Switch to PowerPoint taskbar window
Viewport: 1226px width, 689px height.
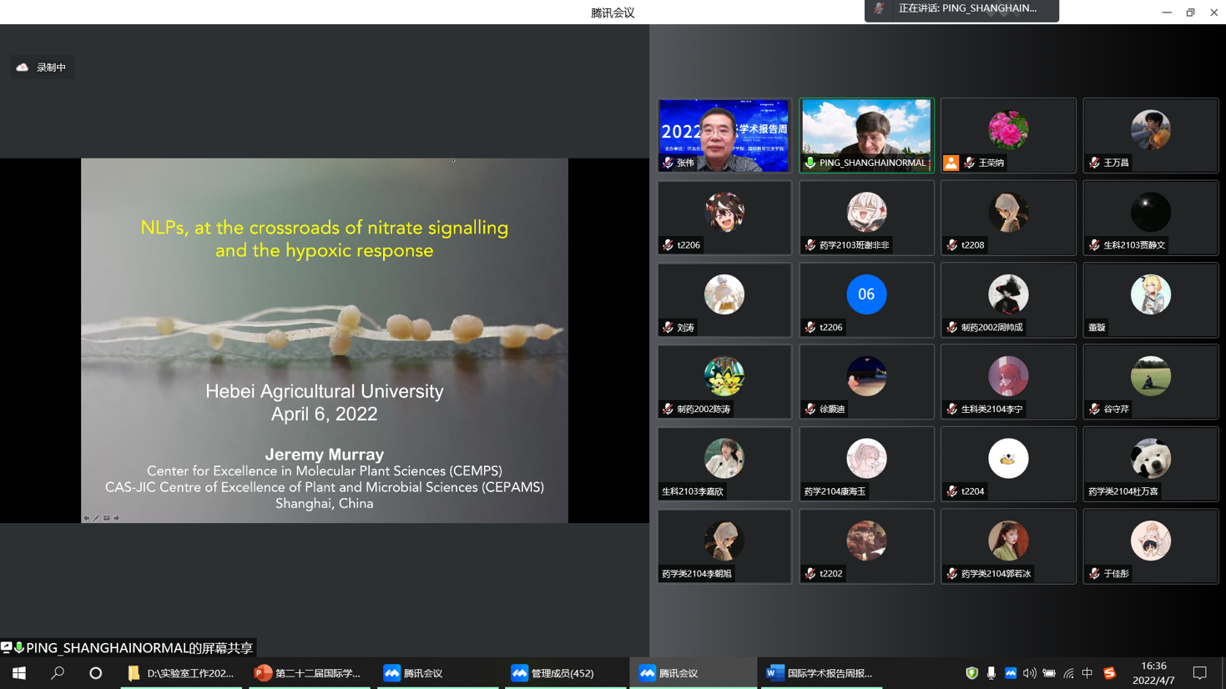pyautogui.click(x=308, y=673)
